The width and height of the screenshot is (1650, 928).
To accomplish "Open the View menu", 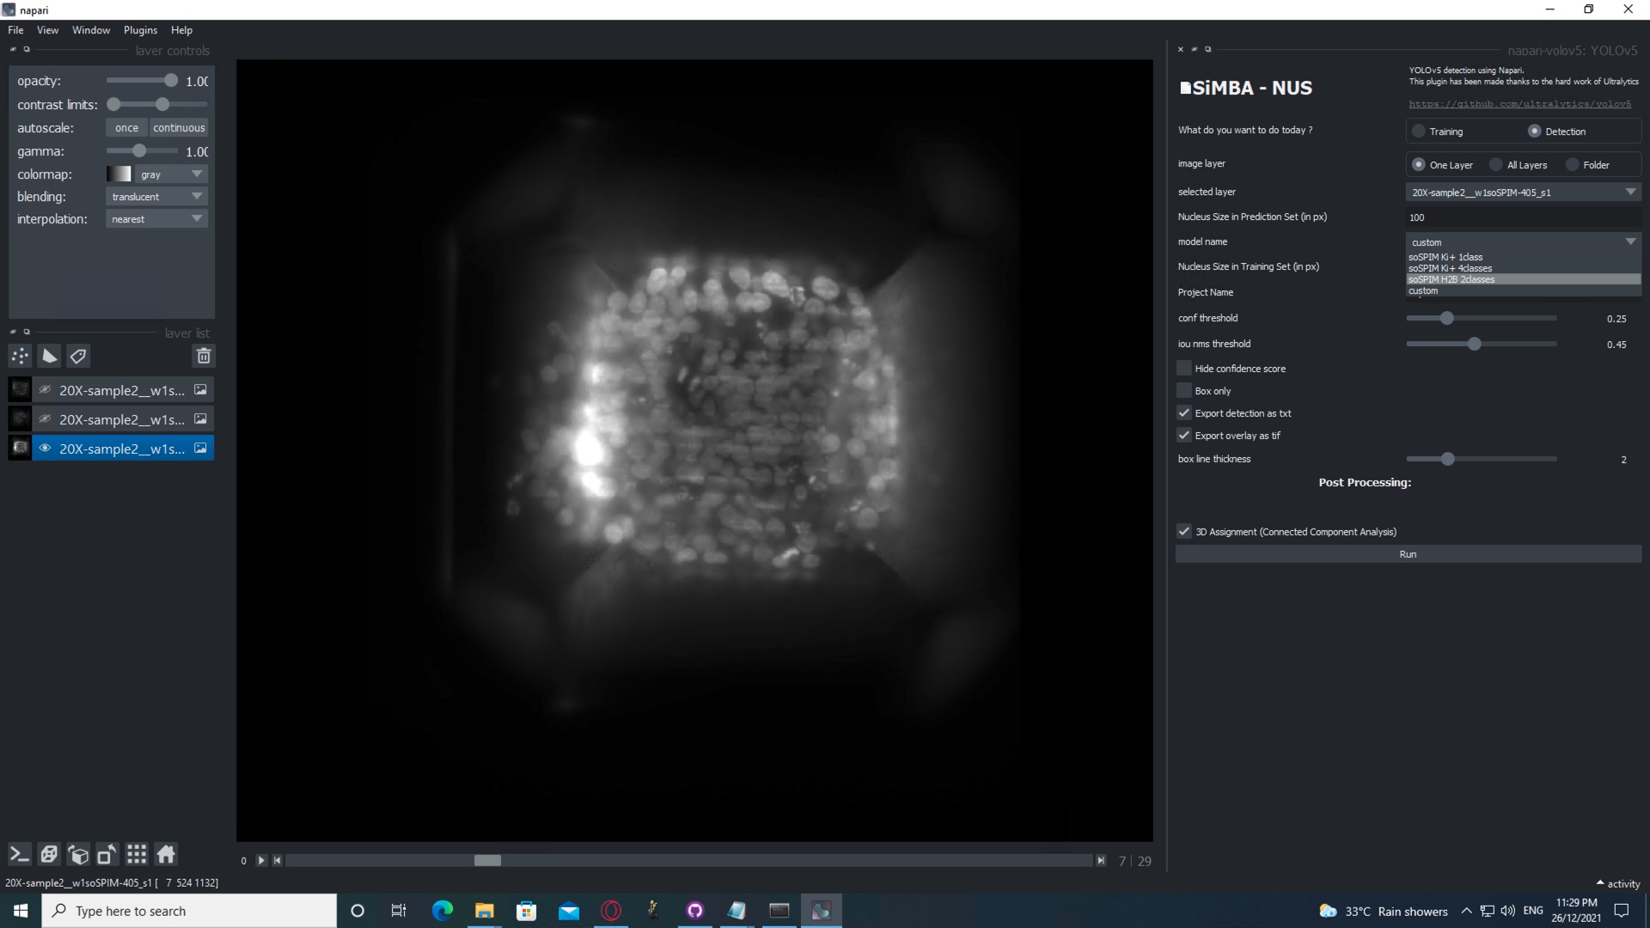I will click(x=47, y=30).
